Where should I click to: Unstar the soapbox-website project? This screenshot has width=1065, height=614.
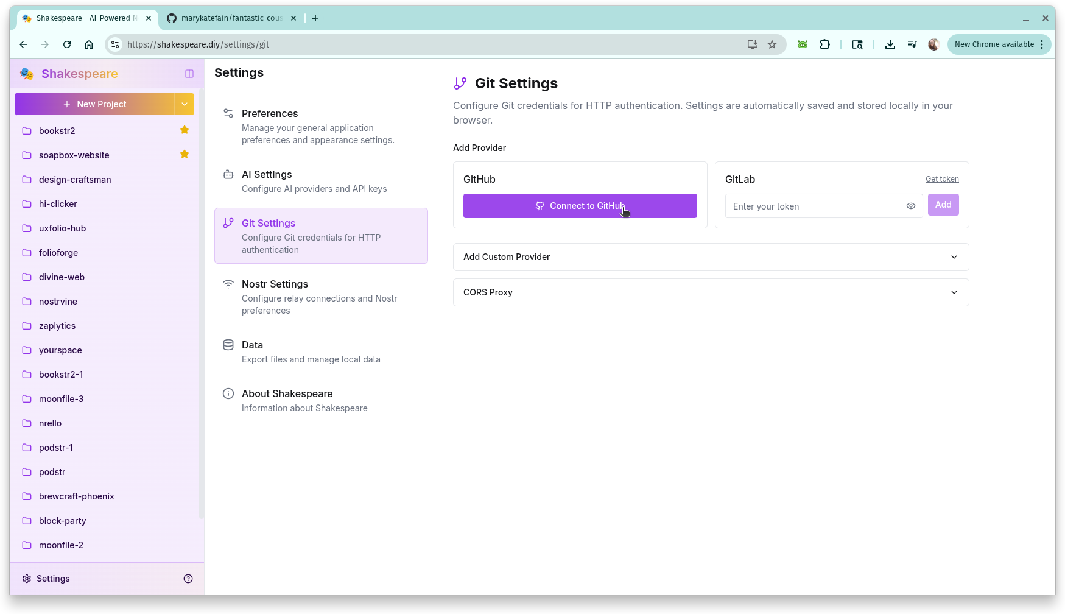click(x=185, y=155)
